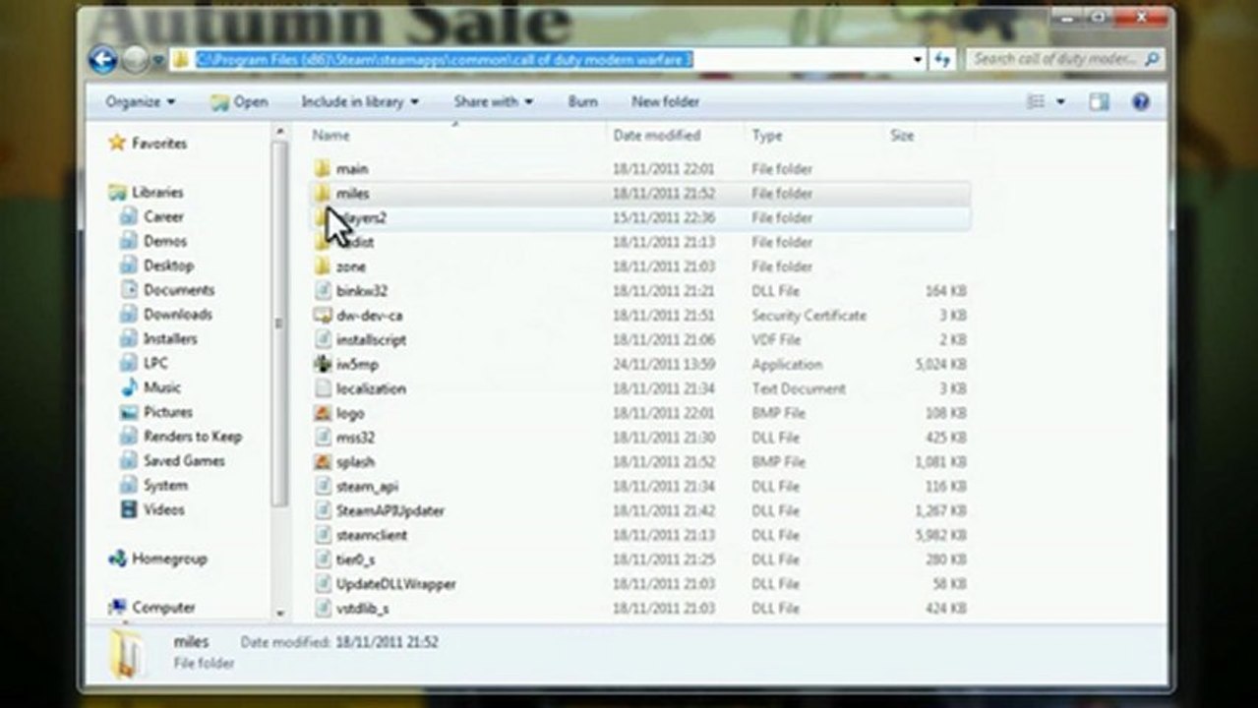Click the search box field

pyautogui.click(x=1064, y=59)
